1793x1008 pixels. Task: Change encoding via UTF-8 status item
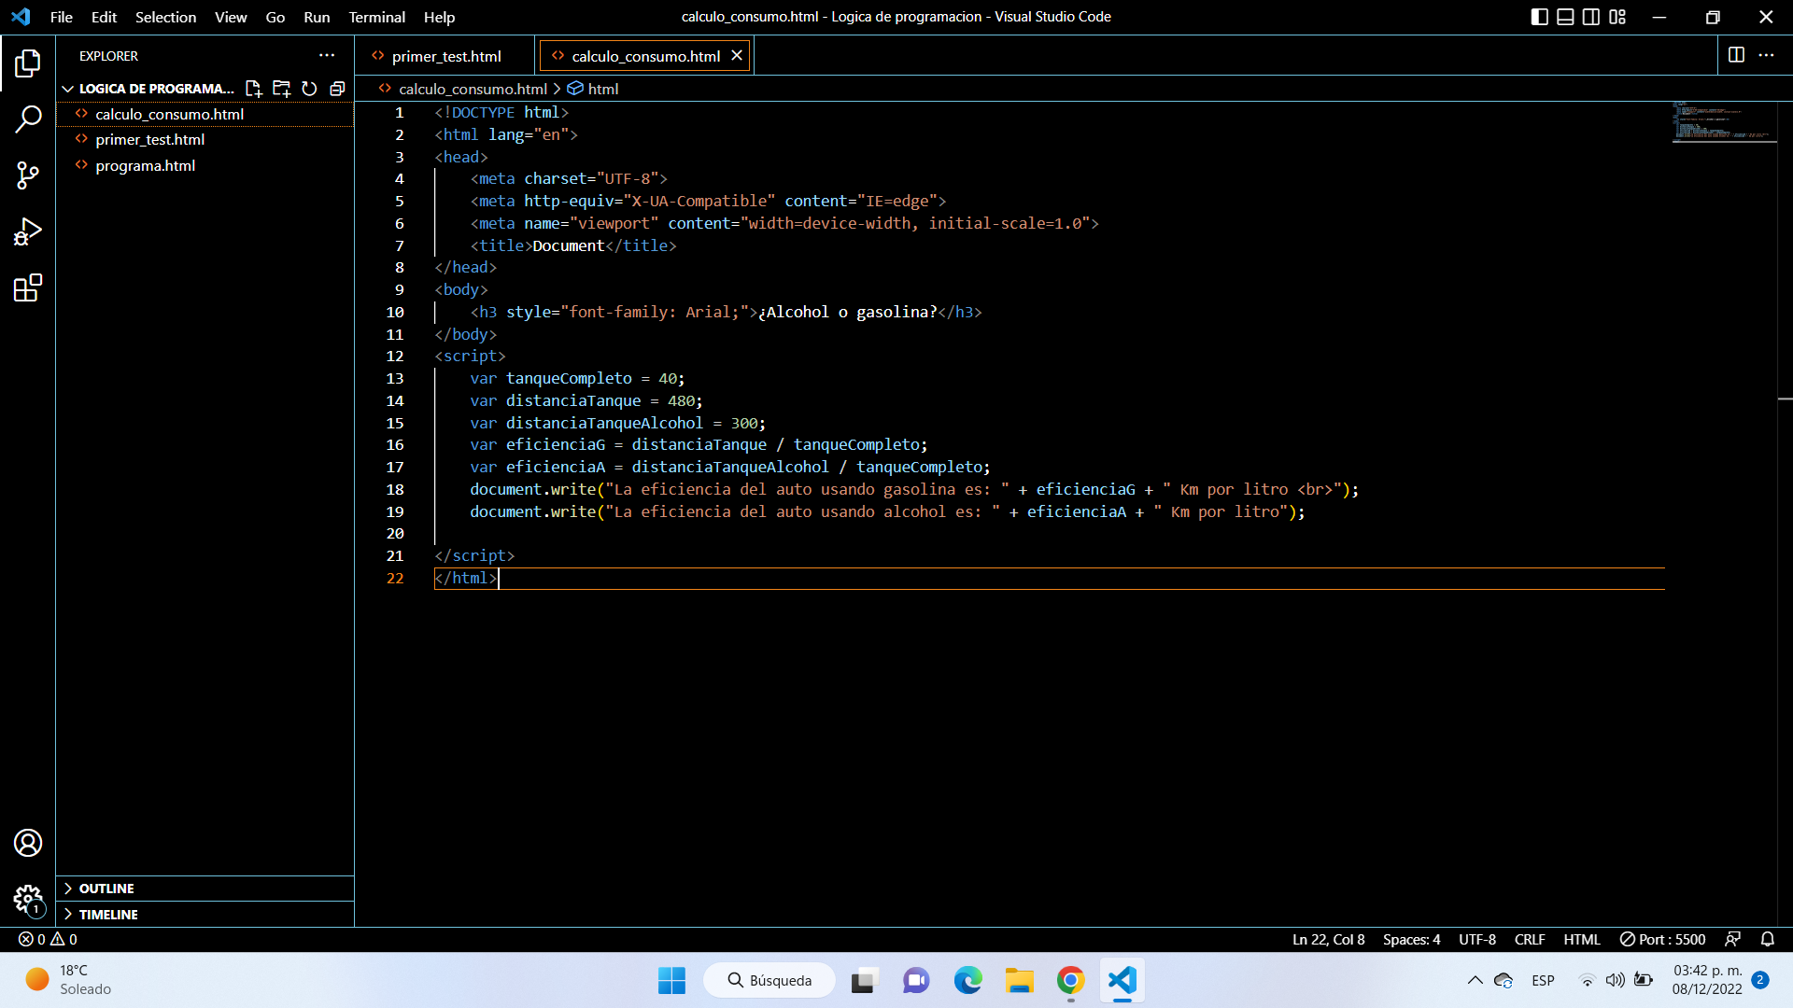(x=1477, y=939)
